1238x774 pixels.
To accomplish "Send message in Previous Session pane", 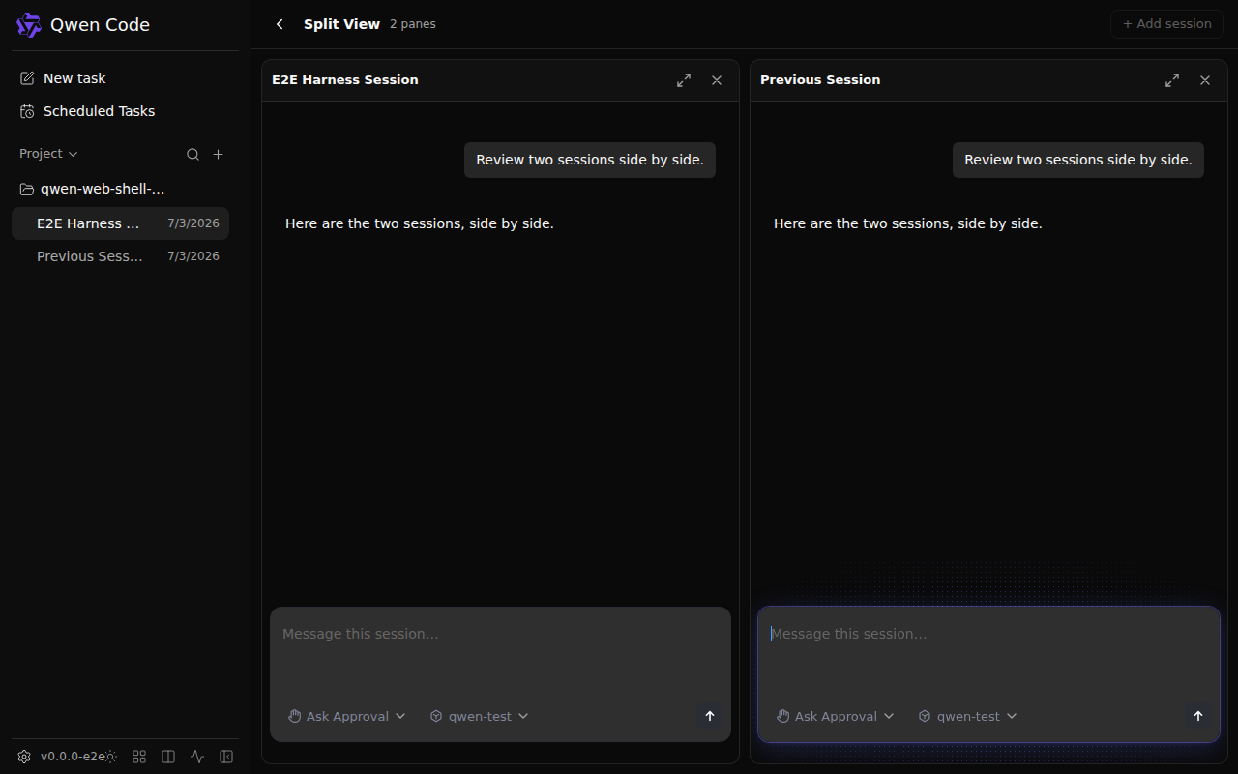I will [1198, 716].
